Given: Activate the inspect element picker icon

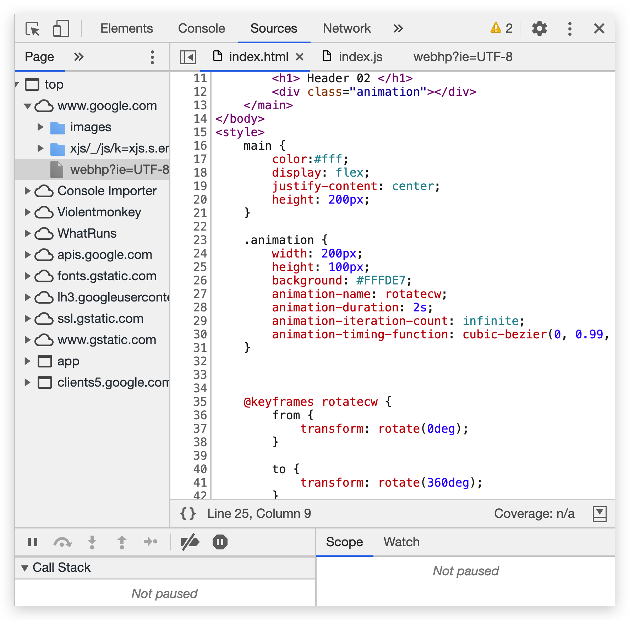Looking at the screenshot, I should coord(33,29).
